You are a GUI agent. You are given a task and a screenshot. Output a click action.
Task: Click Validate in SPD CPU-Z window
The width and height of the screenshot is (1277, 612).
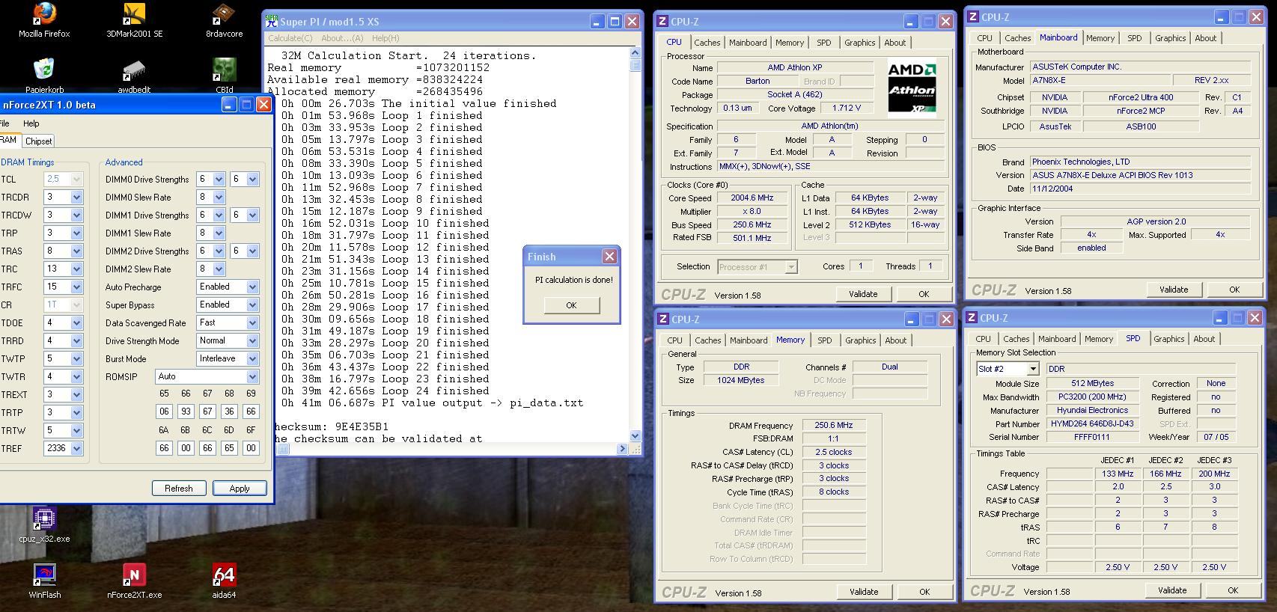click(x=1171, y=590)
